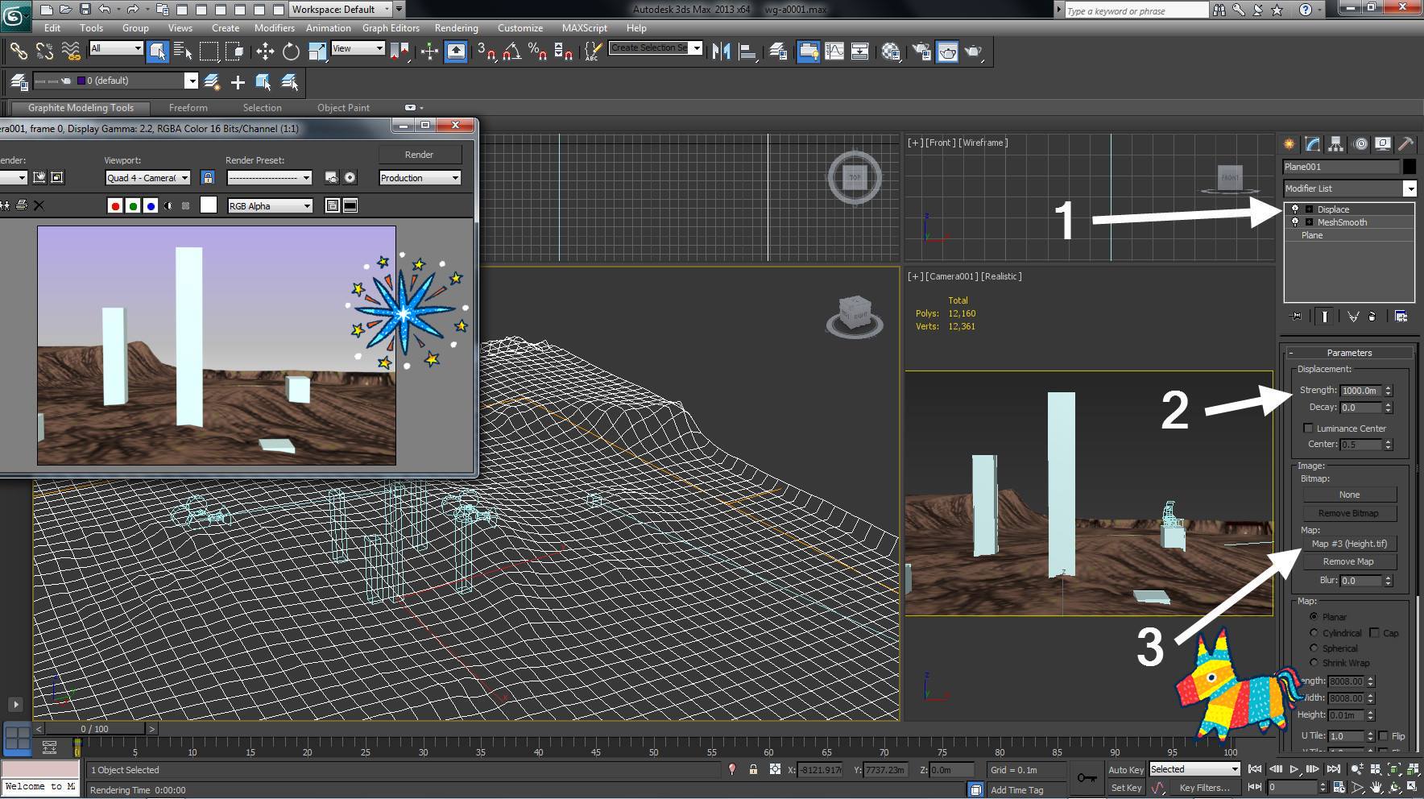
Task: Click the Plane001 object color swatch
Action: [x=1409, y=167]
